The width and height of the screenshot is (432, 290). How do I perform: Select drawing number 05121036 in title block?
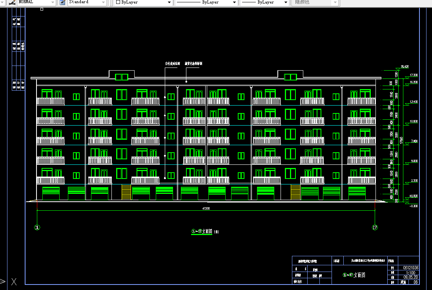click(x=411, y=268)
